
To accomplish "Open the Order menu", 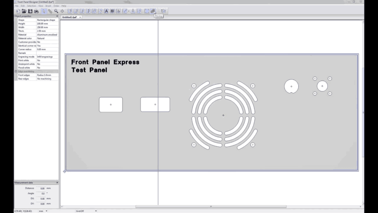I will [x=56, y=6].
